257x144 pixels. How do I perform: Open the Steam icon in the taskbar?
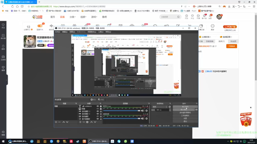[x=77, y=141]
